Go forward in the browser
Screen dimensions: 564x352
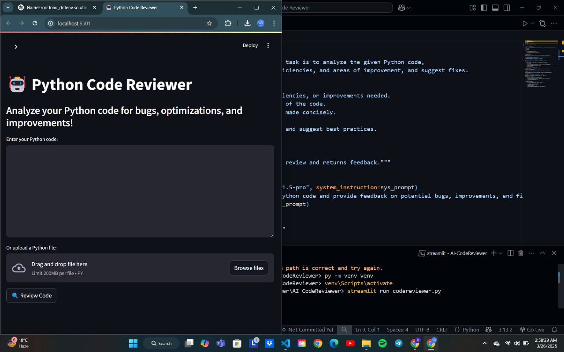point(22,23)
